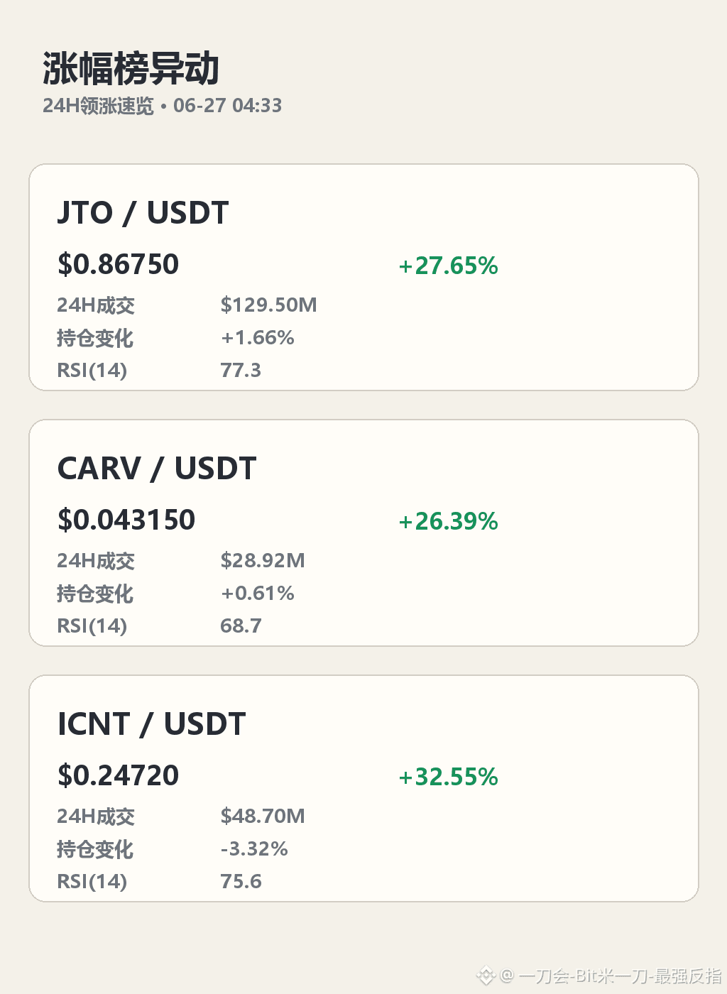Select the JTO price $0.86750

tap(118, 264)
